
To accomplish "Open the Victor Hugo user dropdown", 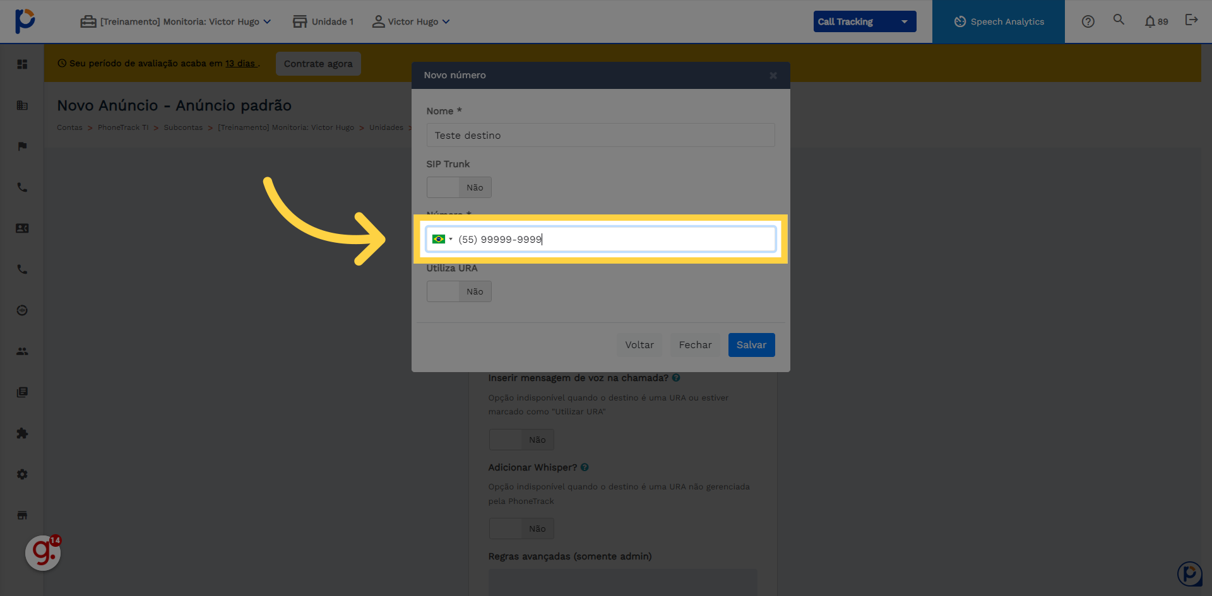I will 411,21.
